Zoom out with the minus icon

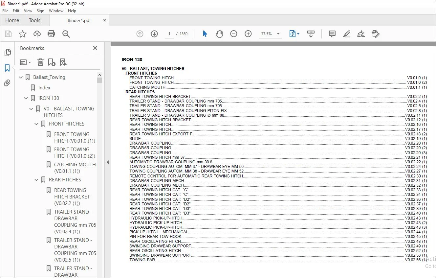coord(234,34)
